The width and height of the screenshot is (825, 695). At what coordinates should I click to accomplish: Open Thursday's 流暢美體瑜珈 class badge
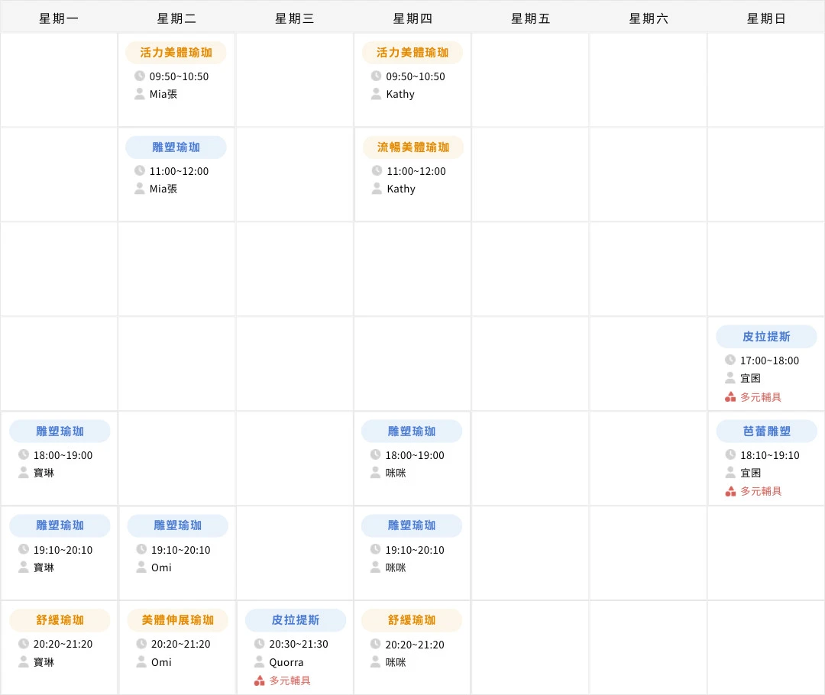coord(412,147)
